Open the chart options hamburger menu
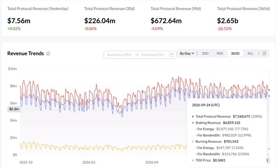276x168 pixels. [x=264, y=53]
